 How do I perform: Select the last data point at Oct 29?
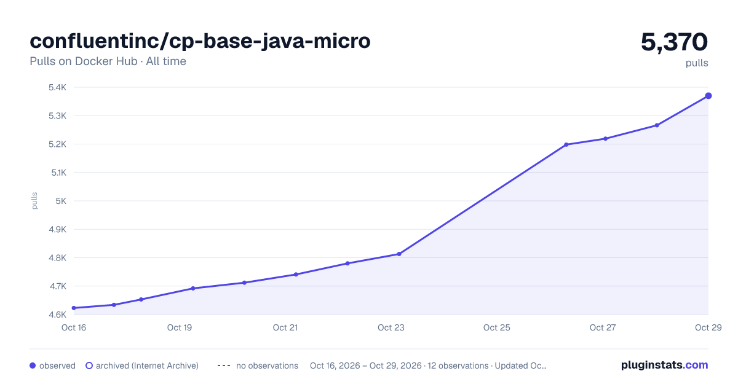708,96
